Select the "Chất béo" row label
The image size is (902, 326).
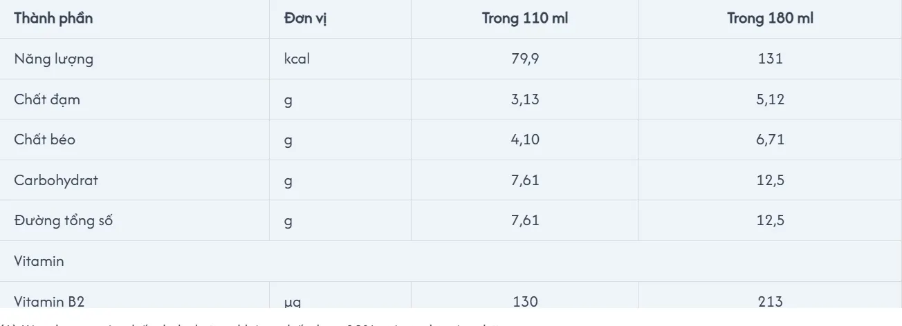coord(45,140)
